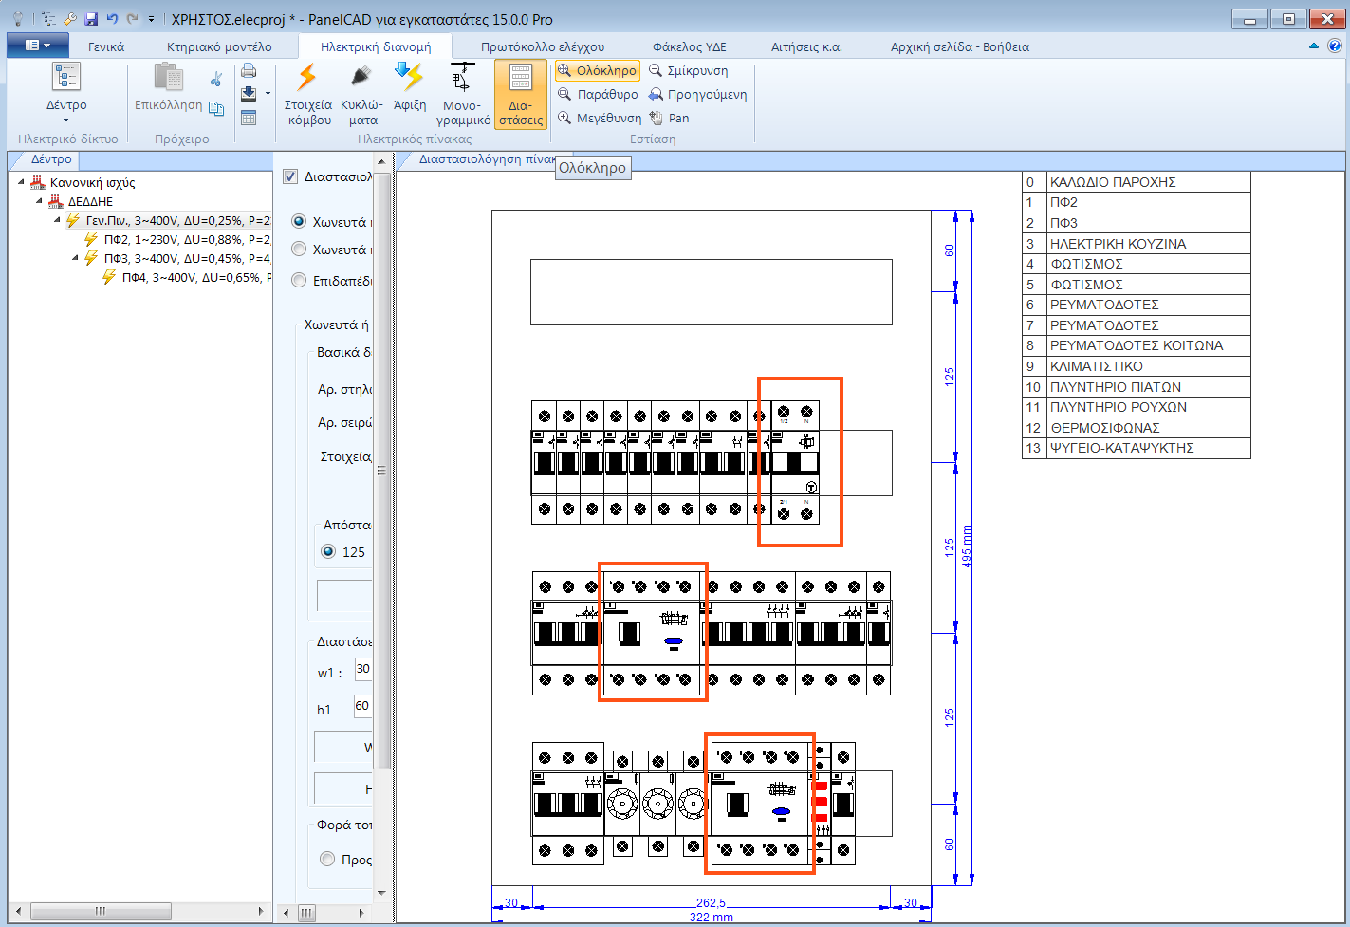Click the Μεγέθυνση zoom-in tool
This screenshot has width=1350, height=927.
(x=600, y=118)
